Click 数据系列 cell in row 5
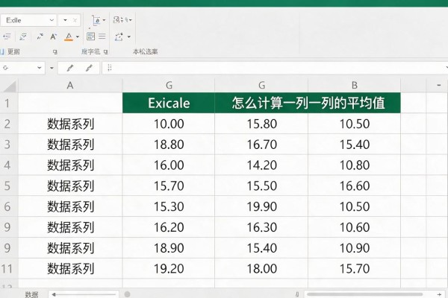This screenshot has width=448, height=298. [x=70, y=186]
